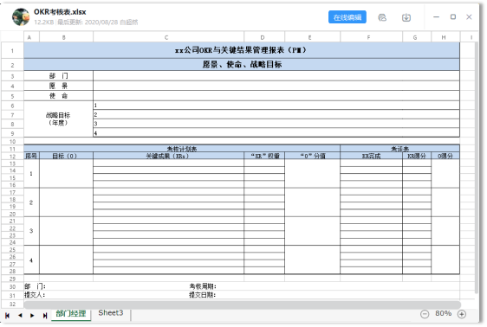Click the 12.2KB file size and update info line
The height and width of the screenshot is (327, 487).
click(x=86, y=22)
